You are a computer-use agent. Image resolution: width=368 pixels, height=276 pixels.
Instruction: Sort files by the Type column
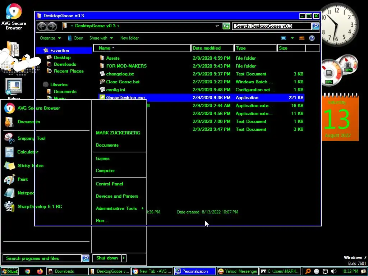pos(256,48)
